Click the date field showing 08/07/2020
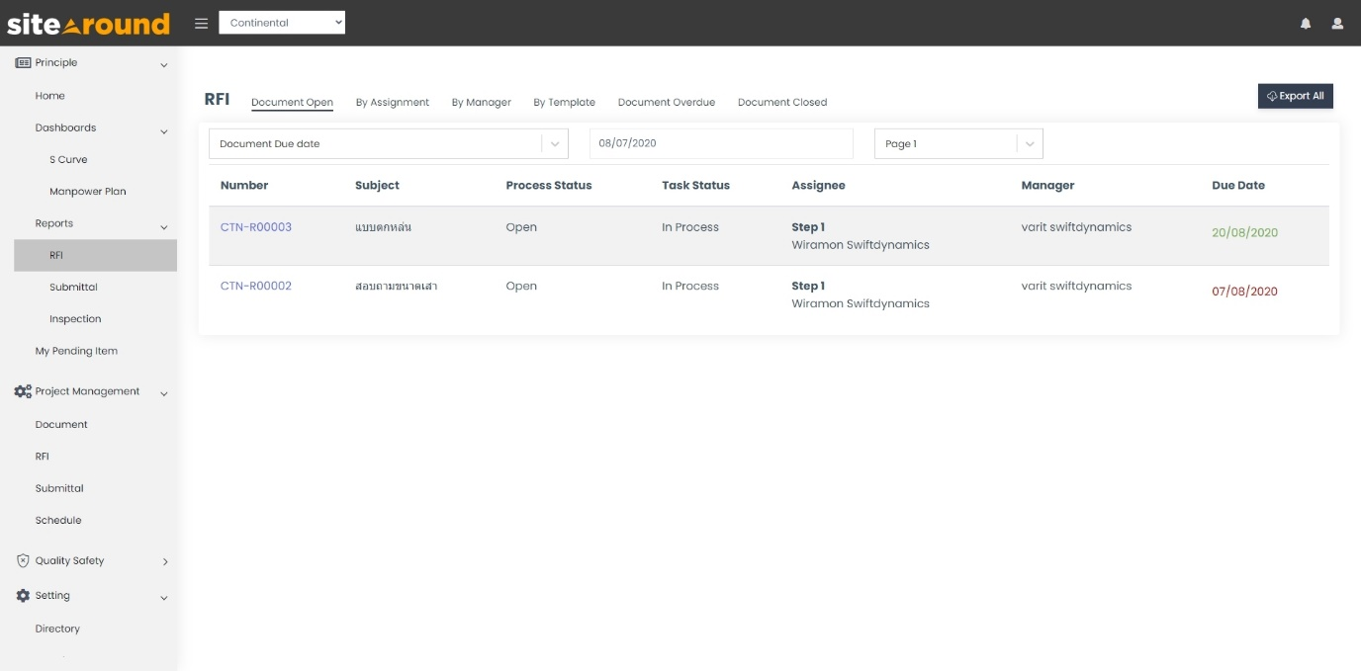Screen dimensions: 1361x671 tap(721, 142)
